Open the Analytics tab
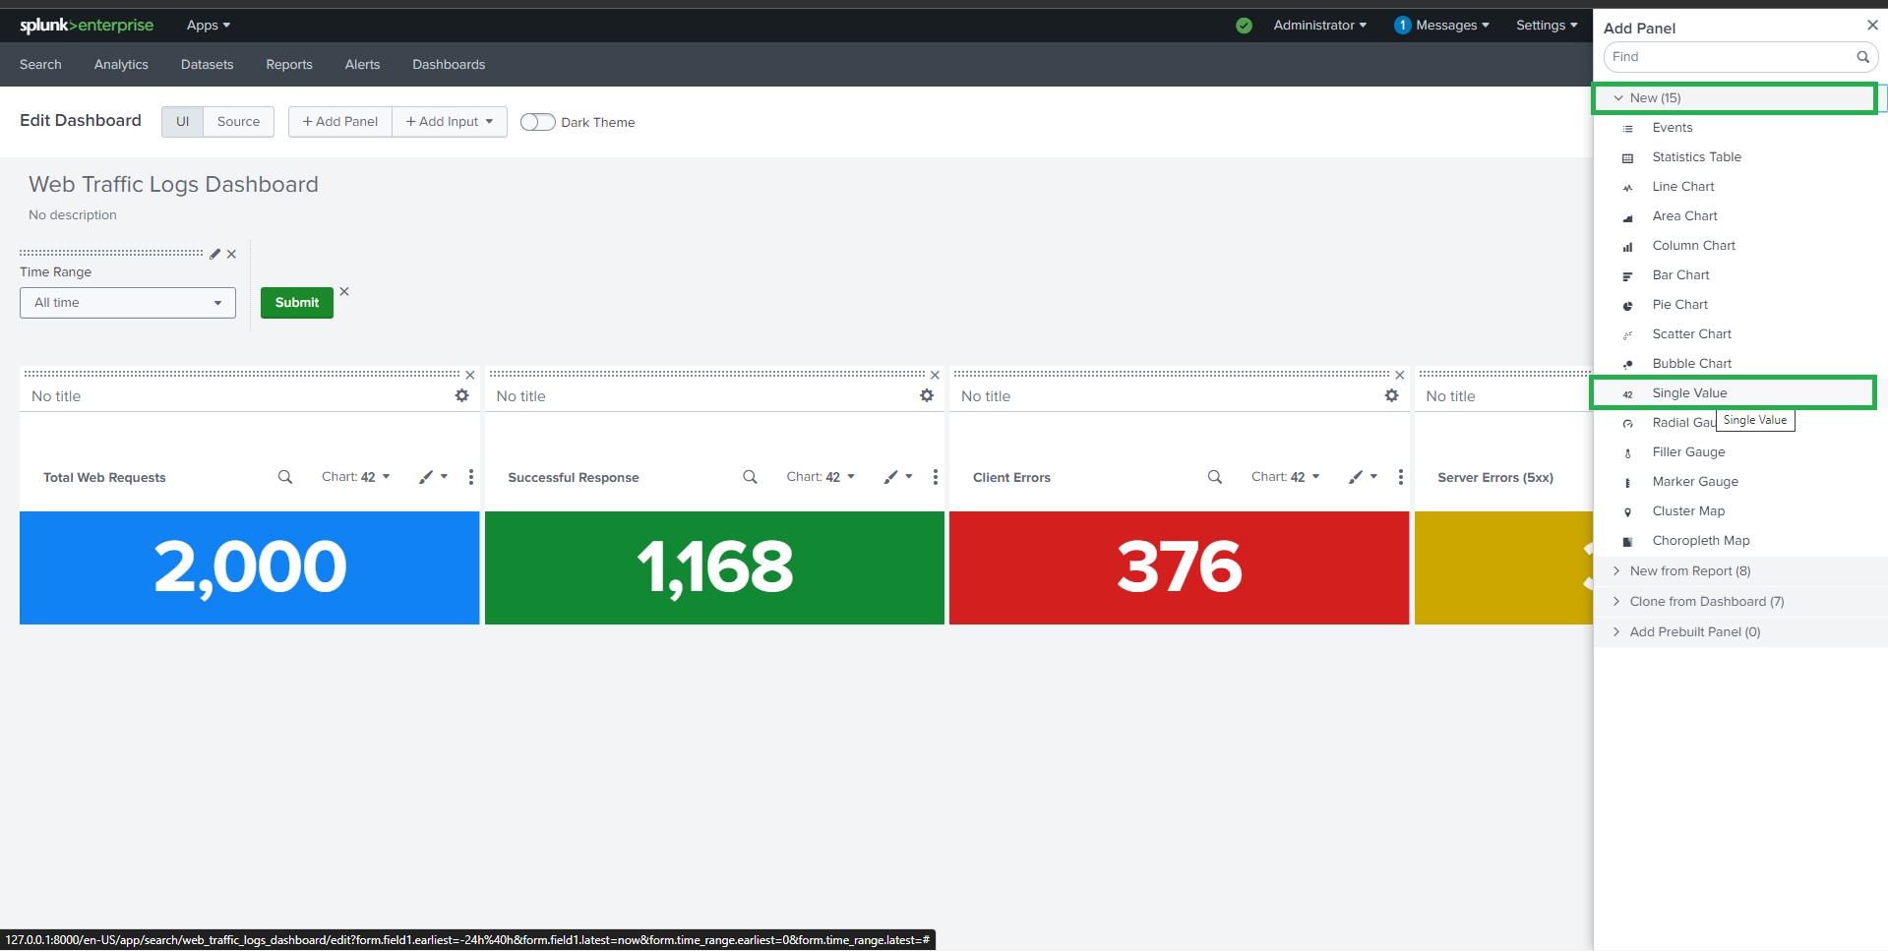Image resolution: width=1888 pixels, height=951 pixels. pyautogui.click(x=121, y=65)
